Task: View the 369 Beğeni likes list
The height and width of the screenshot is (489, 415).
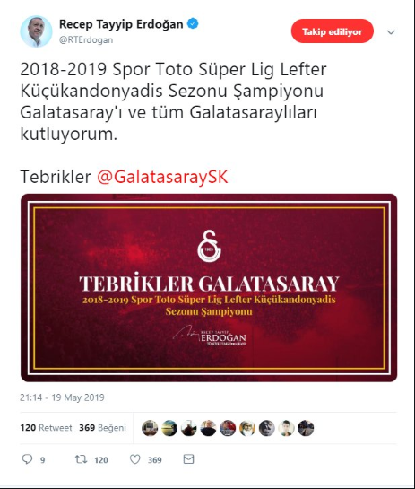Action: tap(102, 428)
